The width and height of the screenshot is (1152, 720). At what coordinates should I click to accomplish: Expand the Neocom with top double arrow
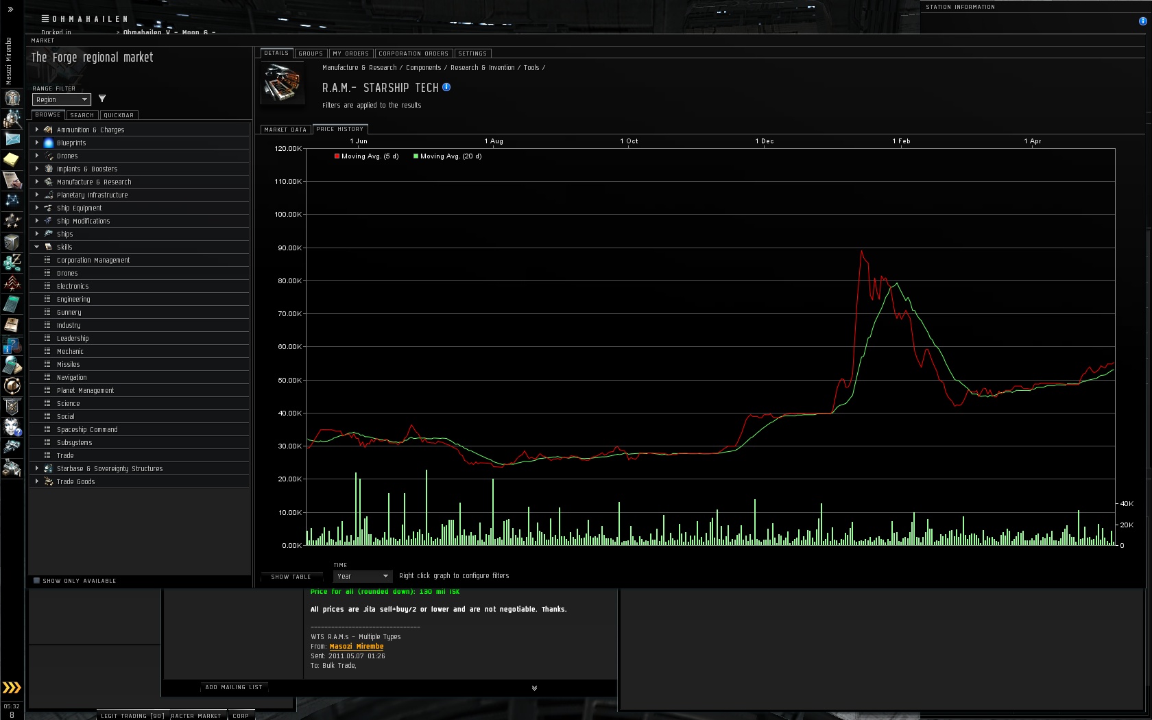pyautogui.click(x=10, y=9)
